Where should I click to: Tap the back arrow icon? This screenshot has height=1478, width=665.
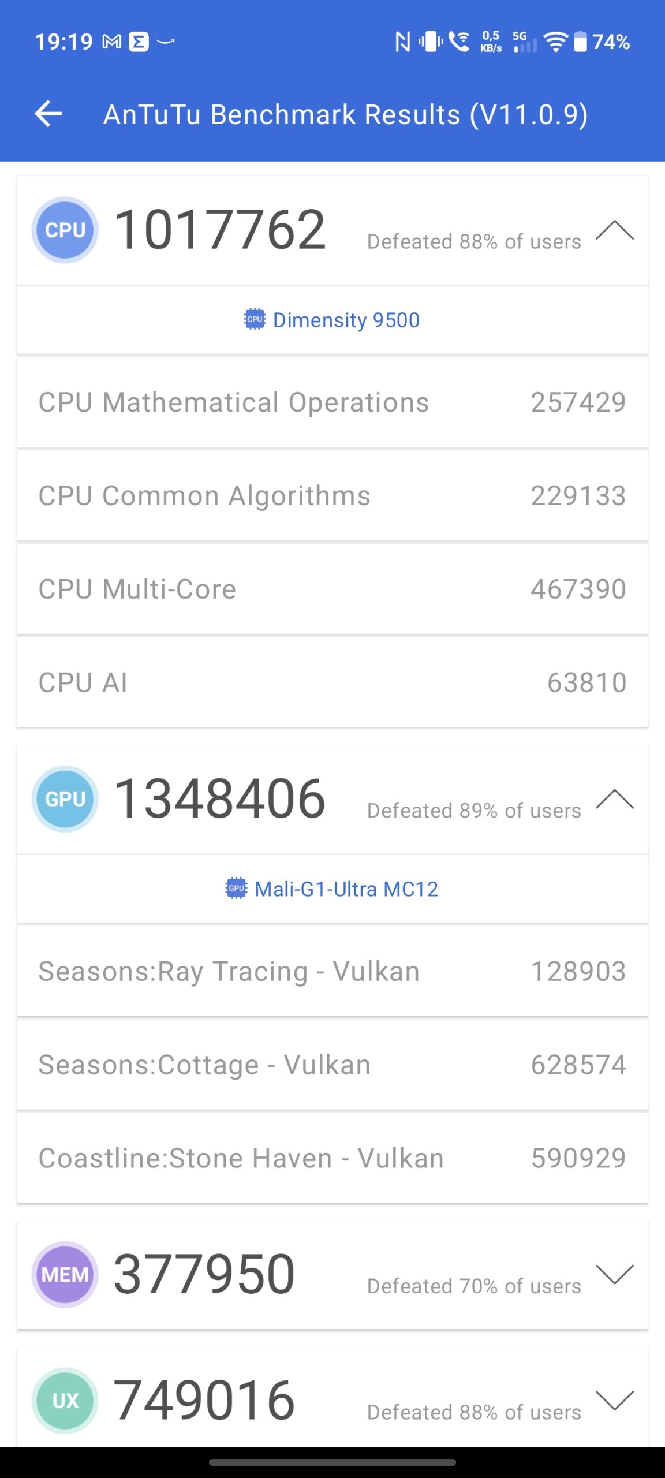(48, 113)
